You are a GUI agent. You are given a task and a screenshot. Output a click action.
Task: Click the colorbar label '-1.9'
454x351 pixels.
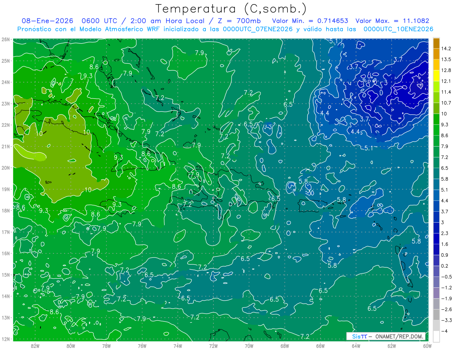point(446,298)
